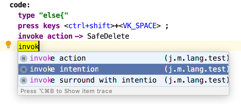Click the j.m.lang.test label of invoke action
241x104 pixels.
197,58
